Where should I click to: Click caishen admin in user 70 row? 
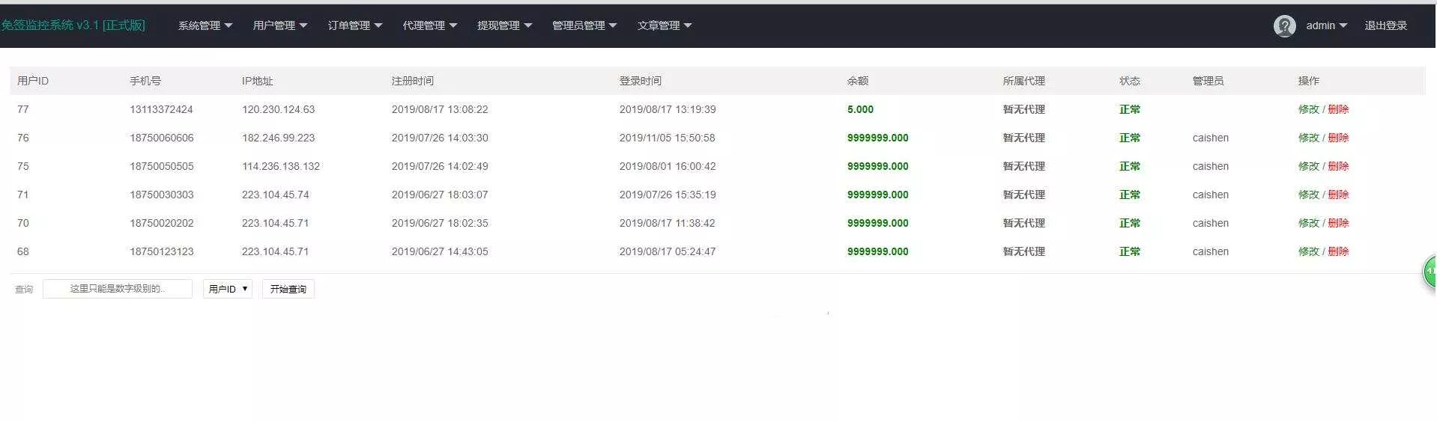coord(1210,223)
